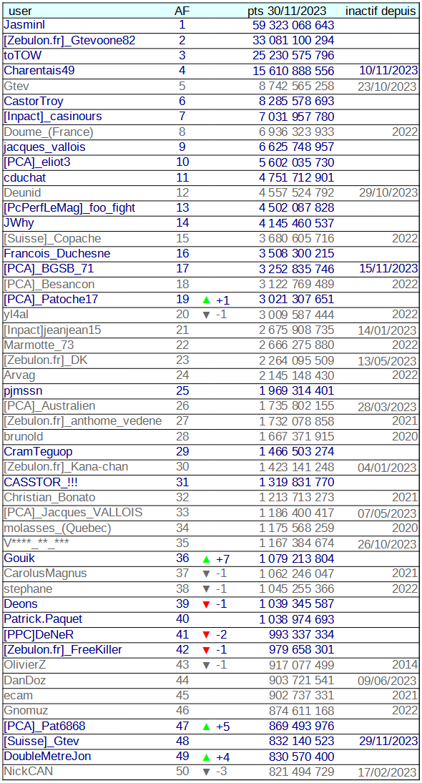Click the red down arrow in Deons row
This screenshot has height=783, width=422.
coord(206,604)
